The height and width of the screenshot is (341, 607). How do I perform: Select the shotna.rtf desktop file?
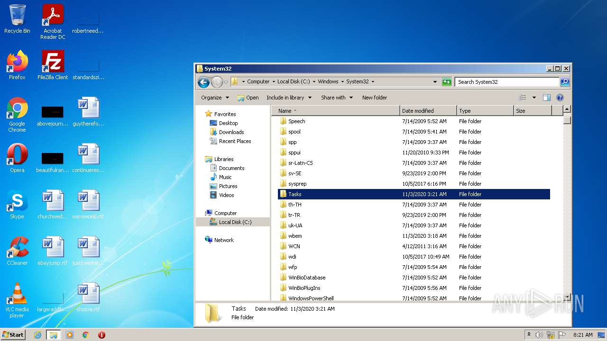[x=88, y=297]
